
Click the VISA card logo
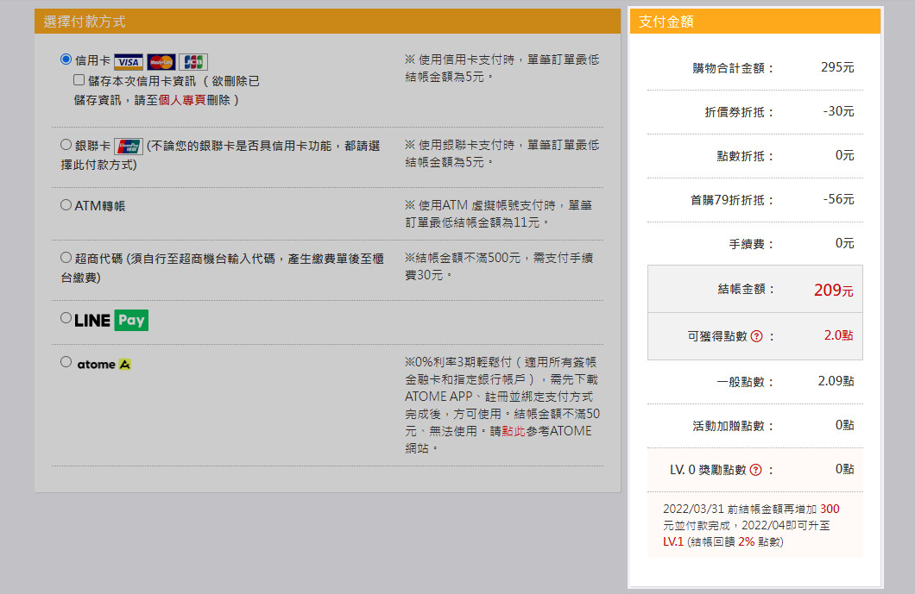tap(128, 62)
